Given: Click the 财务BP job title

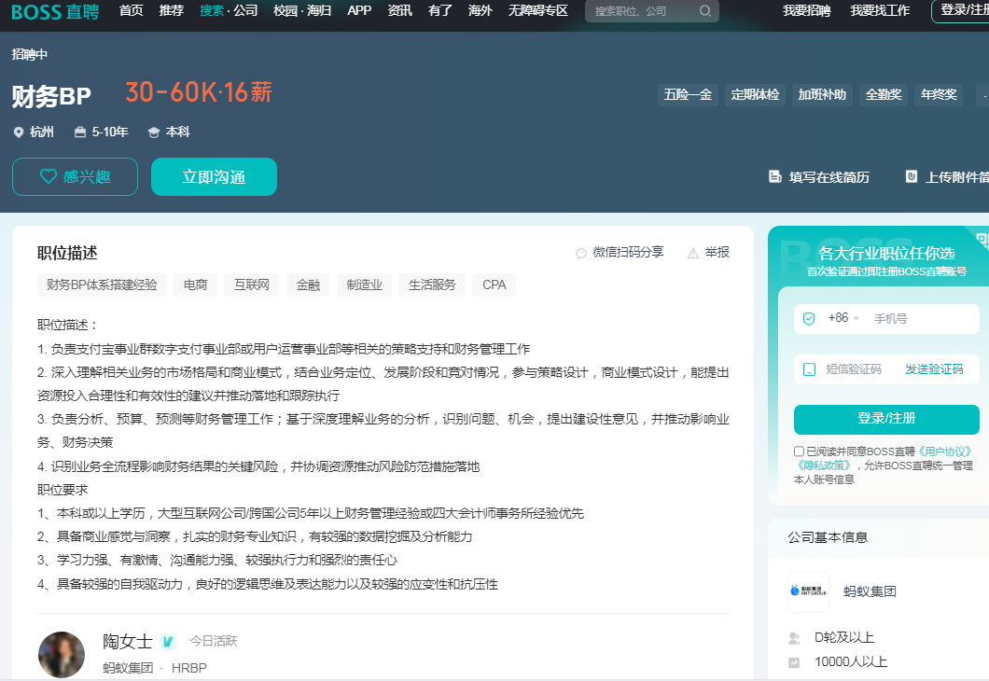Looking at the screenshot, I should click(51, 96).
